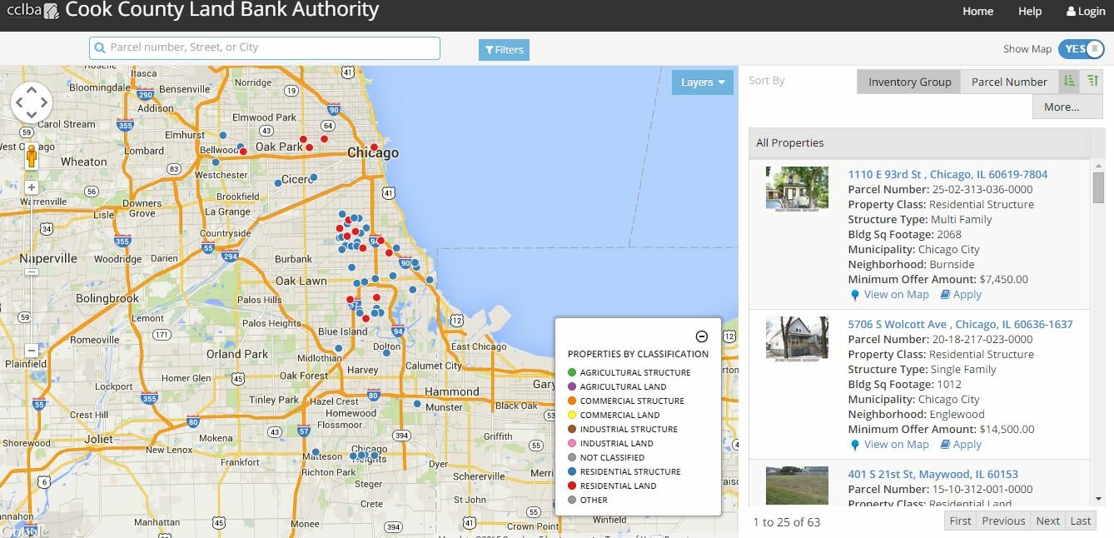
Task: Open Help in the top navigation
Action: [1030, 12]
